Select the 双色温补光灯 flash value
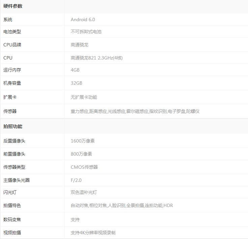This screenshot has height=239, width=248. (84, 193)
